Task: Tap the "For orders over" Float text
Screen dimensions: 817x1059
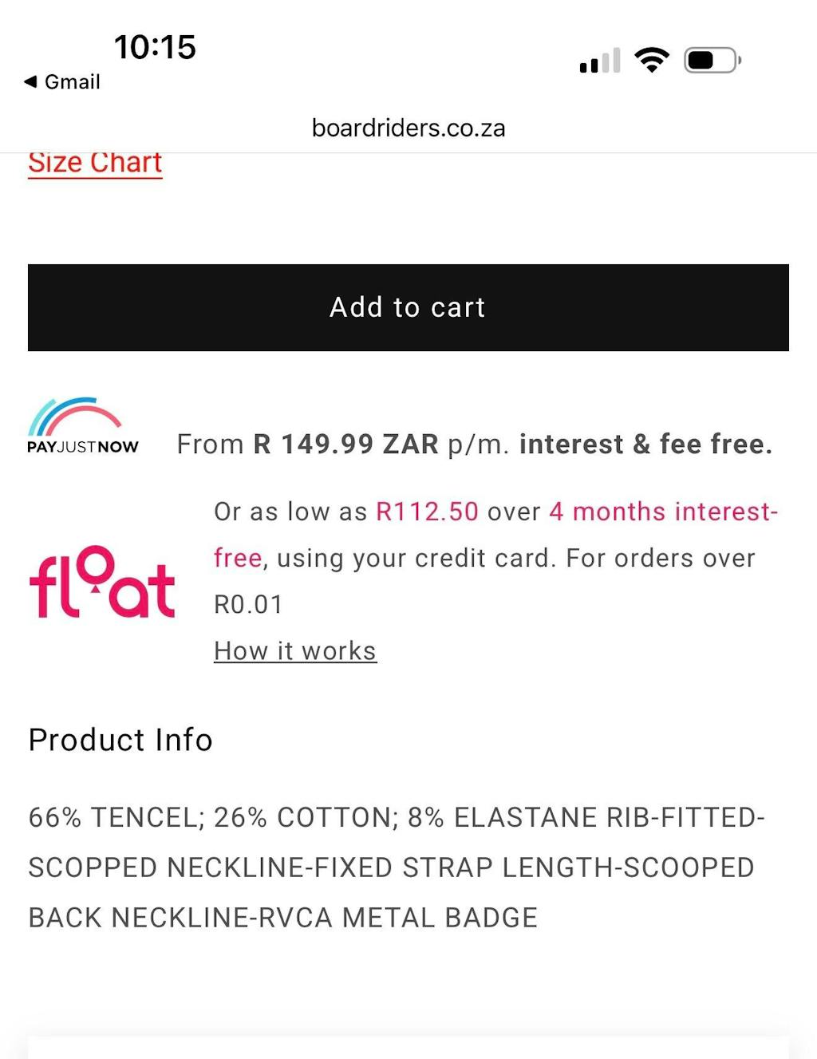Action: [660, 558]
